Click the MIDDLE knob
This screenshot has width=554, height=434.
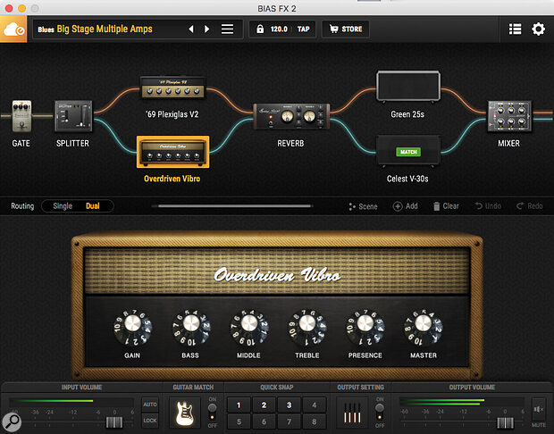point(249,327)
